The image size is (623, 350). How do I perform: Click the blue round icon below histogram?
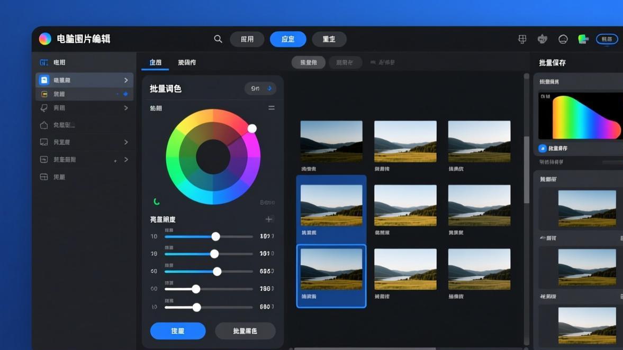point(543,148)
